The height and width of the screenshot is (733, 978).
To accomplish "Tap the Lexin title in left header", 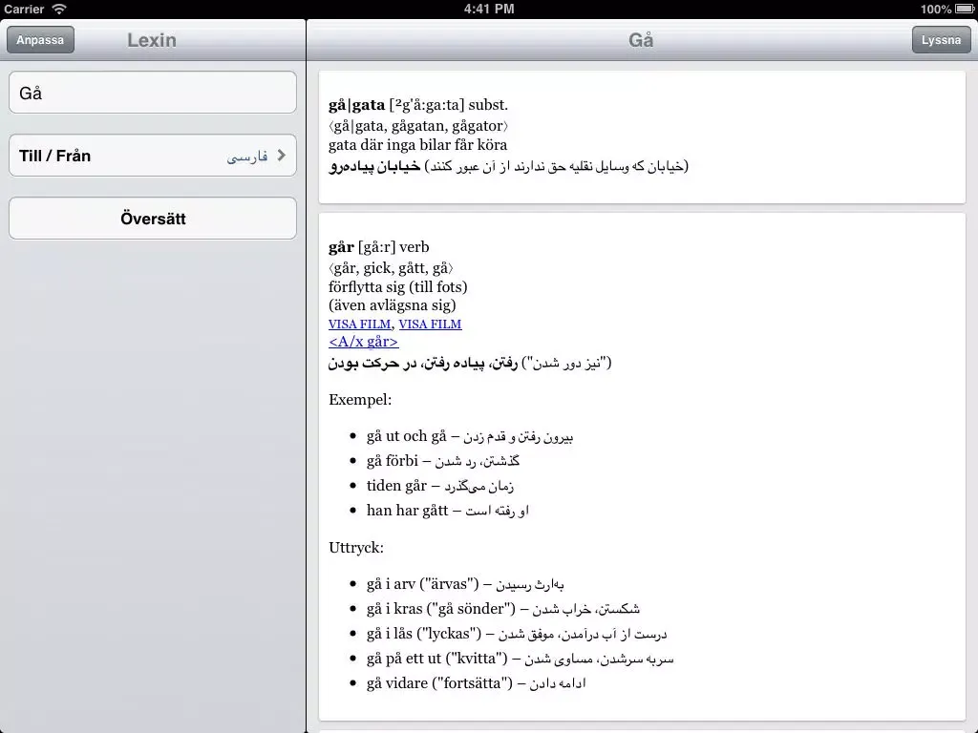I will [151, 40].
